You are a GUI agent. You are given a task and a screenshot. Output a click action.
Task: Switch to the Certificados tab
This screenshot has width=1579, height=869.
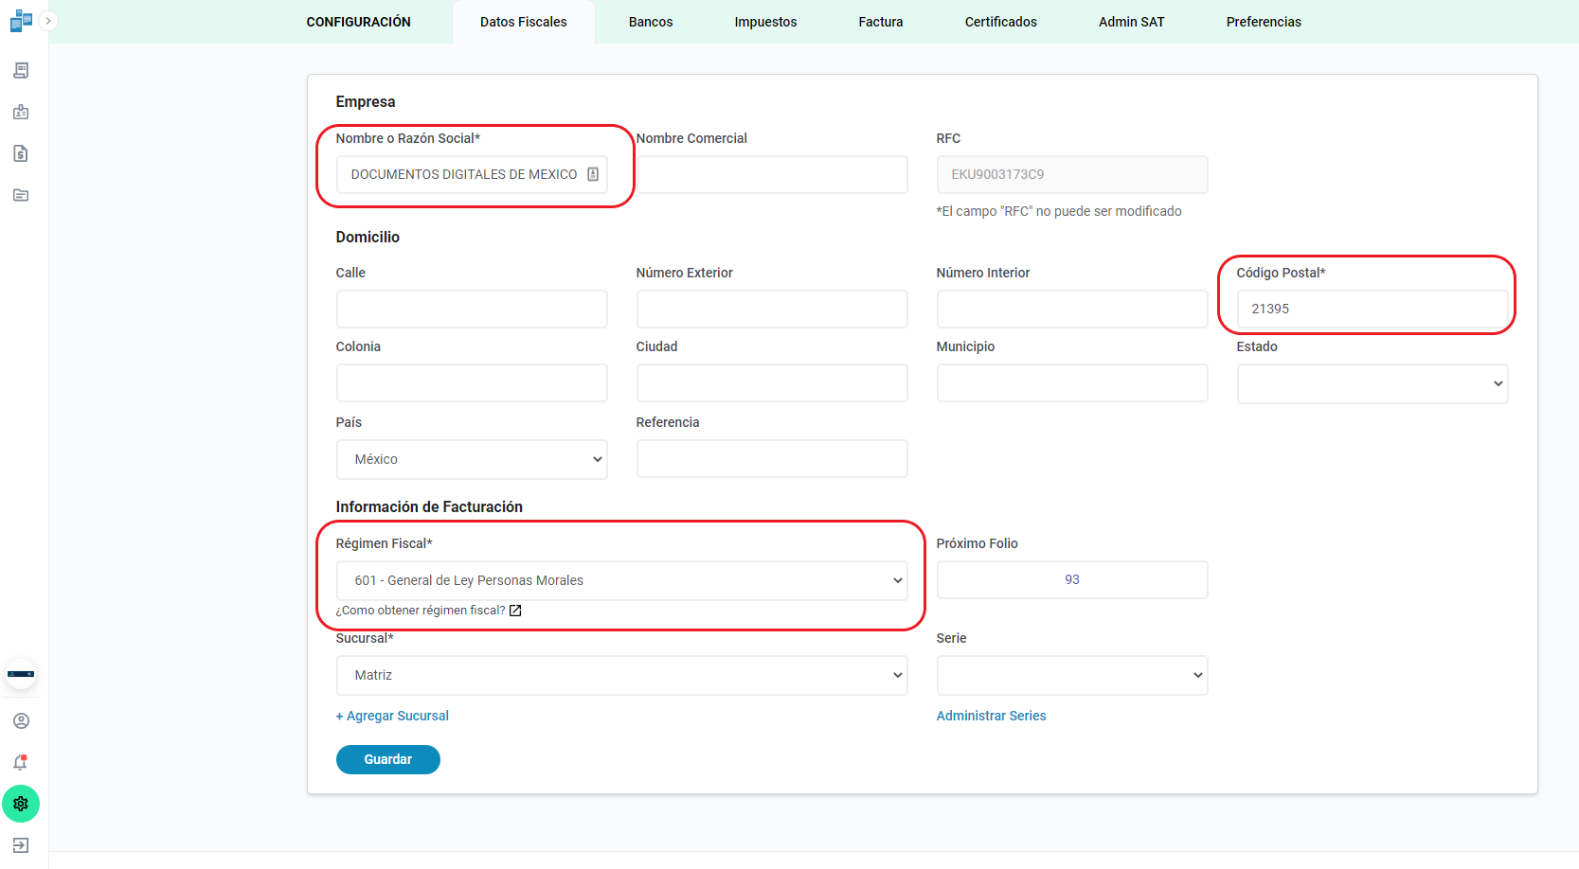1001,22
